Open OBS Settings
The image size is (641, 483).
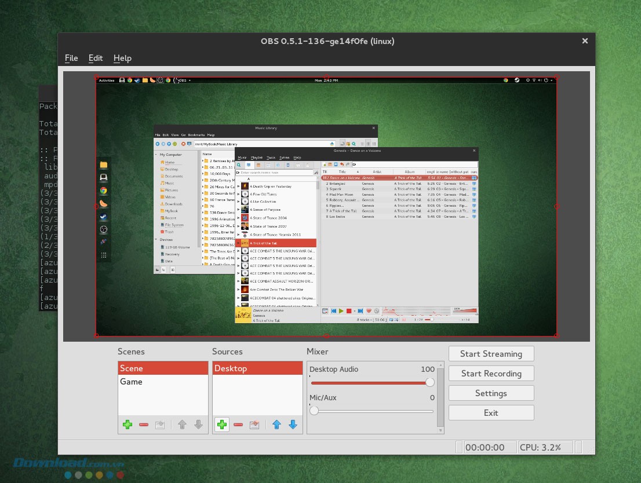(491, 393)
